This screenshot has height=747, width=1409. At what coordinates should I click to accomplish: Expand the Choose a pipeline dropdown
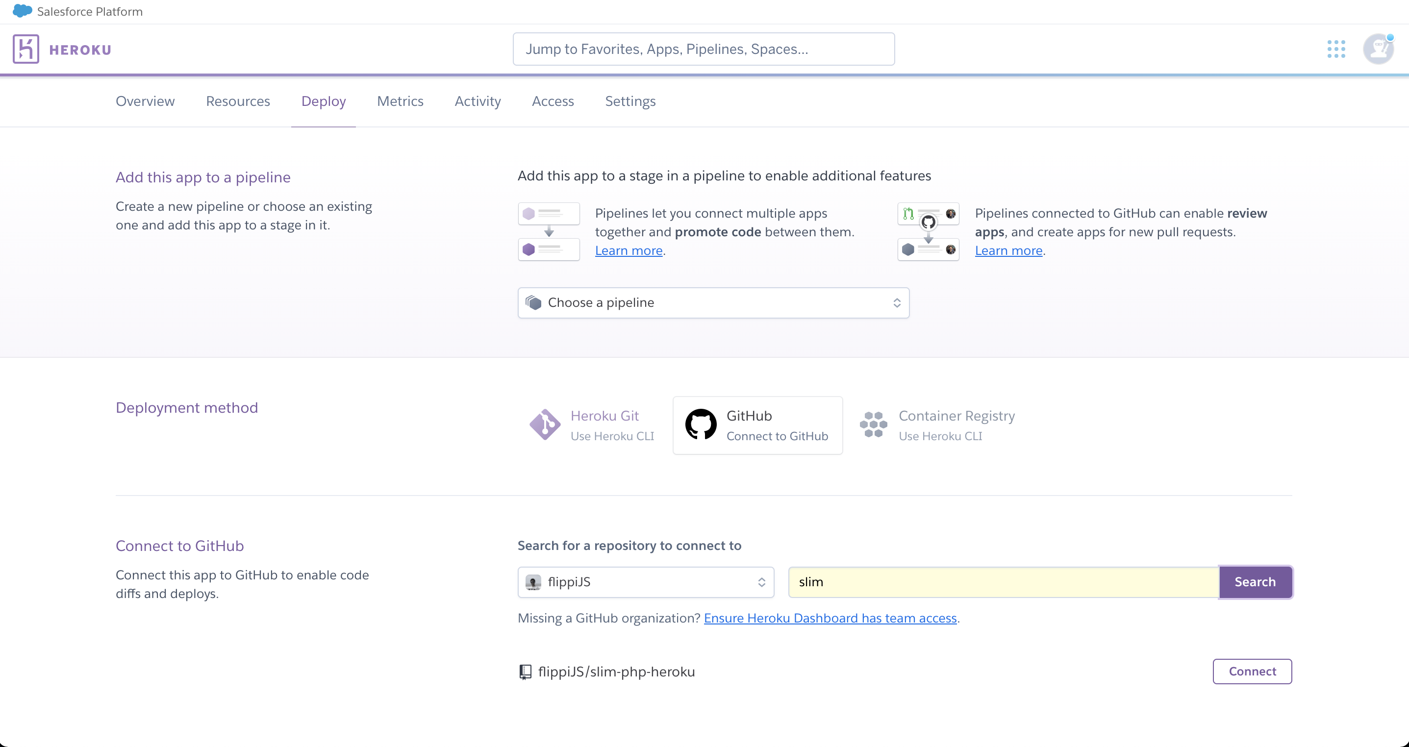click(x=713, y=302)
